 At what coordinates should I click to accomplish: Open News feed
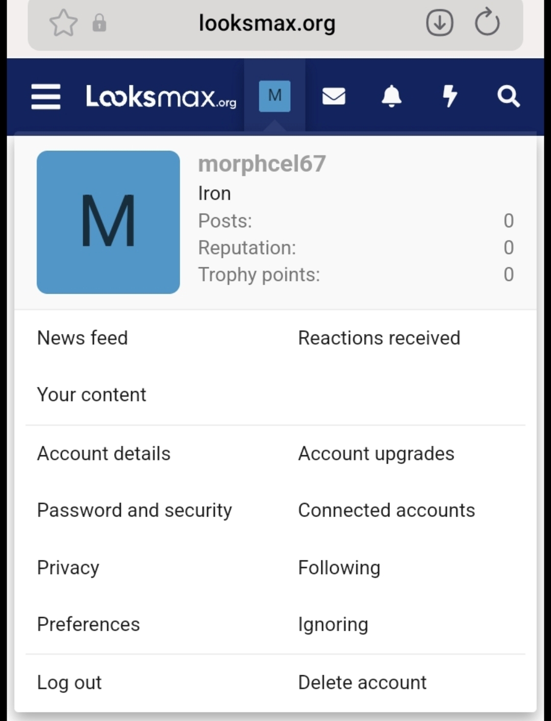pyautogui.click(x=83, y=338)
